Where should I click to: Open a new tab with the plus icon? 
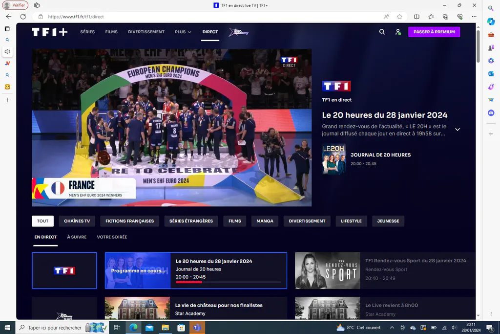pos(7,100)
